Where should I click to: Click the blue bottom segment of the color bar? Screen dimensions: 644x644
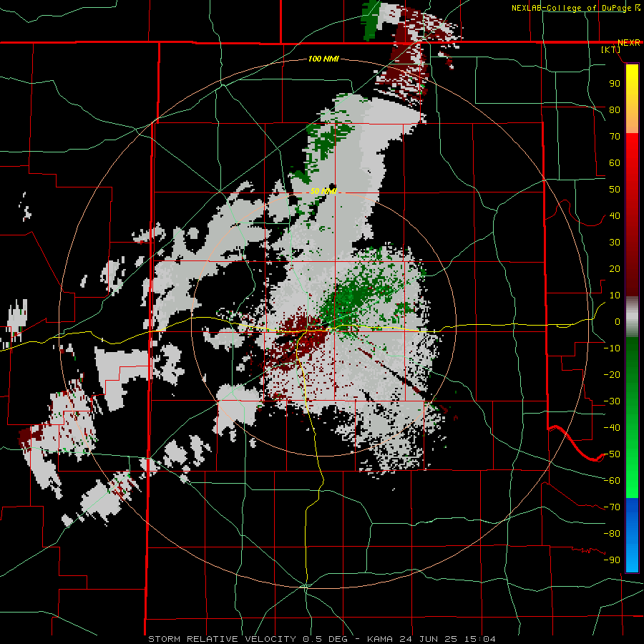(632, 535)
